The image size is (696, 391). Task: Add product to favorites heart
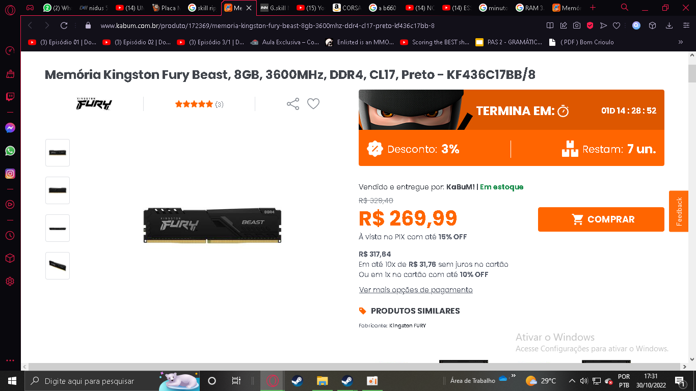[313, 104]
